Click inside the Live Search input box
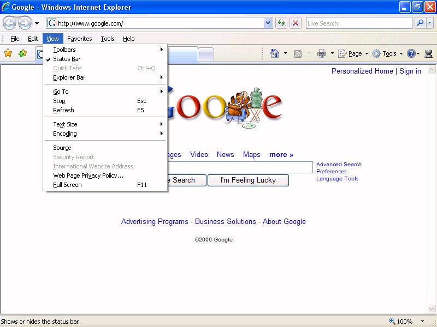Viewport: 437px width, 327px height. (358, 23)
